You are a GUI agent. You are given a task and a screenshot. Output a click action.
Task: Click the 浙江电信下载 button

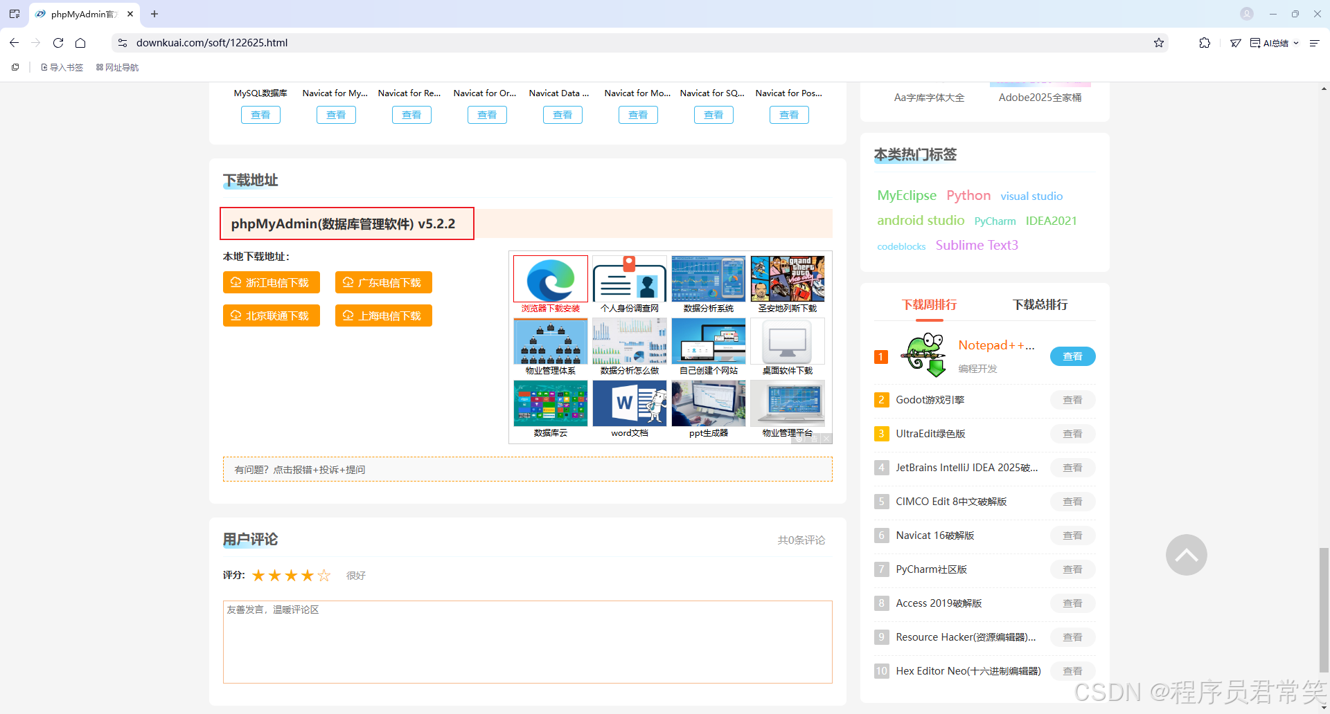point(272,282)
